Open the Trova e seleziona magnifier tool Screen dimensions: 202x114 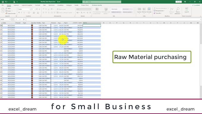(178, 9)
